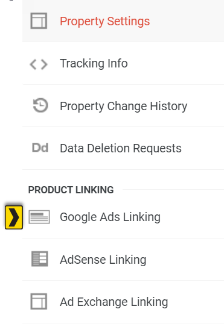
Task: Select AdSense Linking text
Action: (x=103, y=260)
